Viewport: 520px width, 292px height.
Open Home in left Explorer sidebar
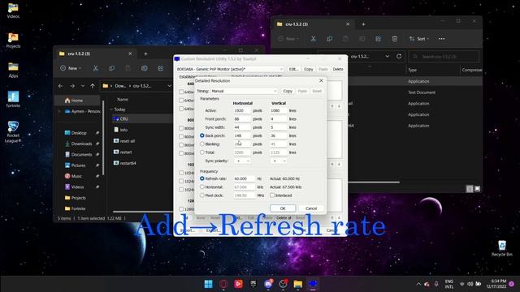click(x=78, y=101)
